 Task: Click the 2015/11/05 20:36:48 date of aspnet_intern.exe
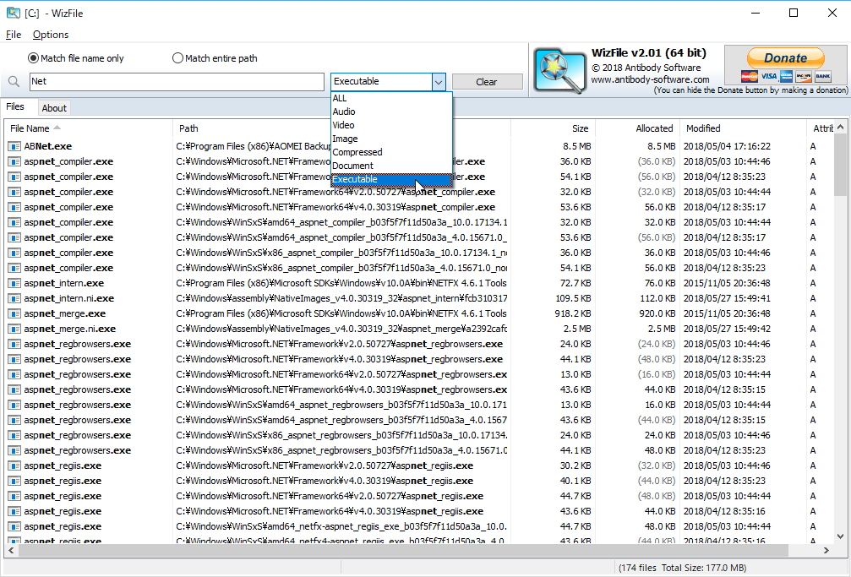pos(727,283)
